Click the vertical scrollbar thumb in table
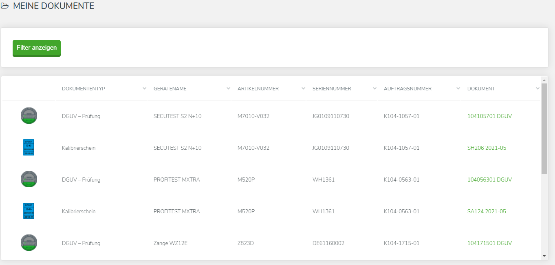 click(x=544, y=129)
